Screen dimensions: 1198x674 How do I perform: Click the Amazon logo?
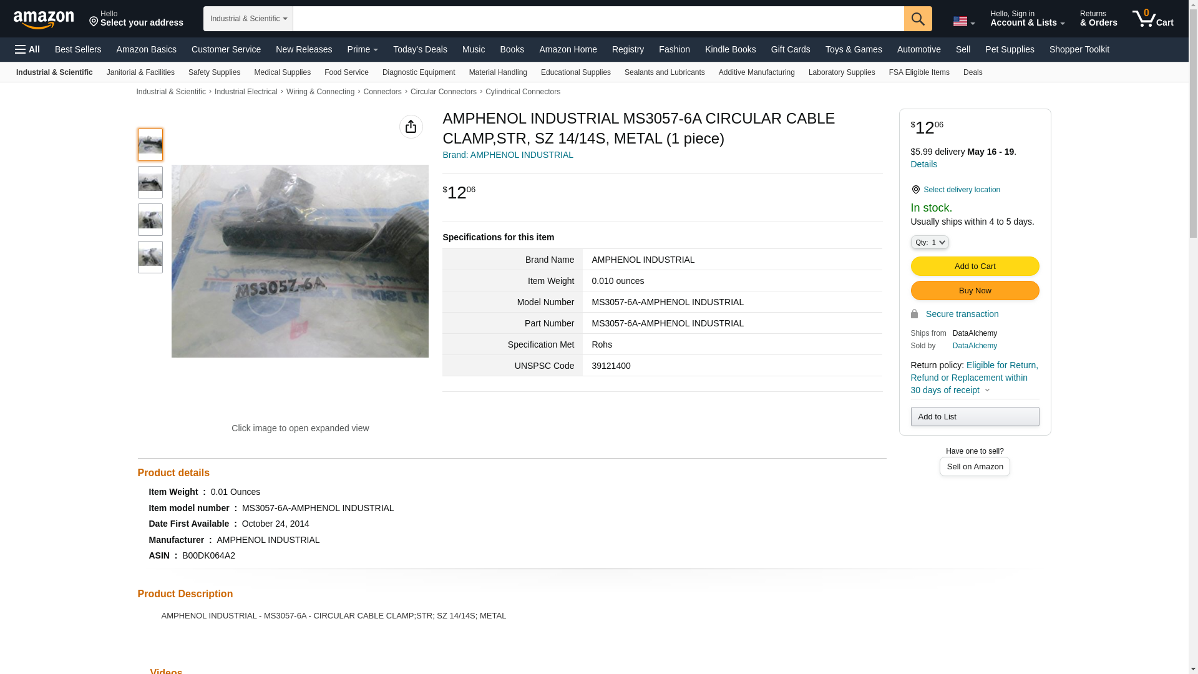pos(44,19)
